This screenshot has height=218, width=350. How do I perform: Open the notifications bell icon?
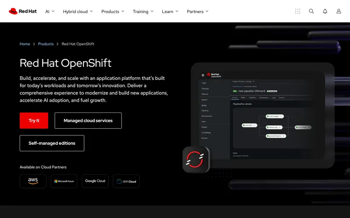[325, 11]
